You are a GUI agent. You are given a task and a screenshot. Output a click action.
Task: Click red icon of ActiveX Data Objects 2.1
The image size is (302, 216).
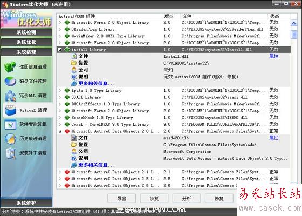[x=67, y=172]
